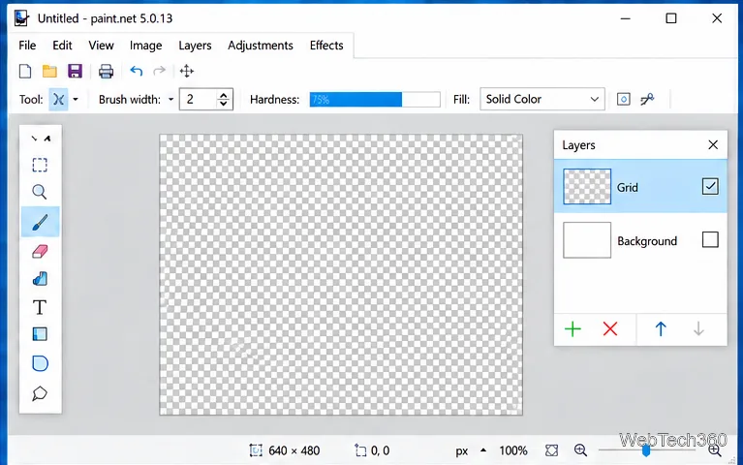Screen dimensions: 743x465
Task: Select the Paint Bucket tool
Action: 40,279
